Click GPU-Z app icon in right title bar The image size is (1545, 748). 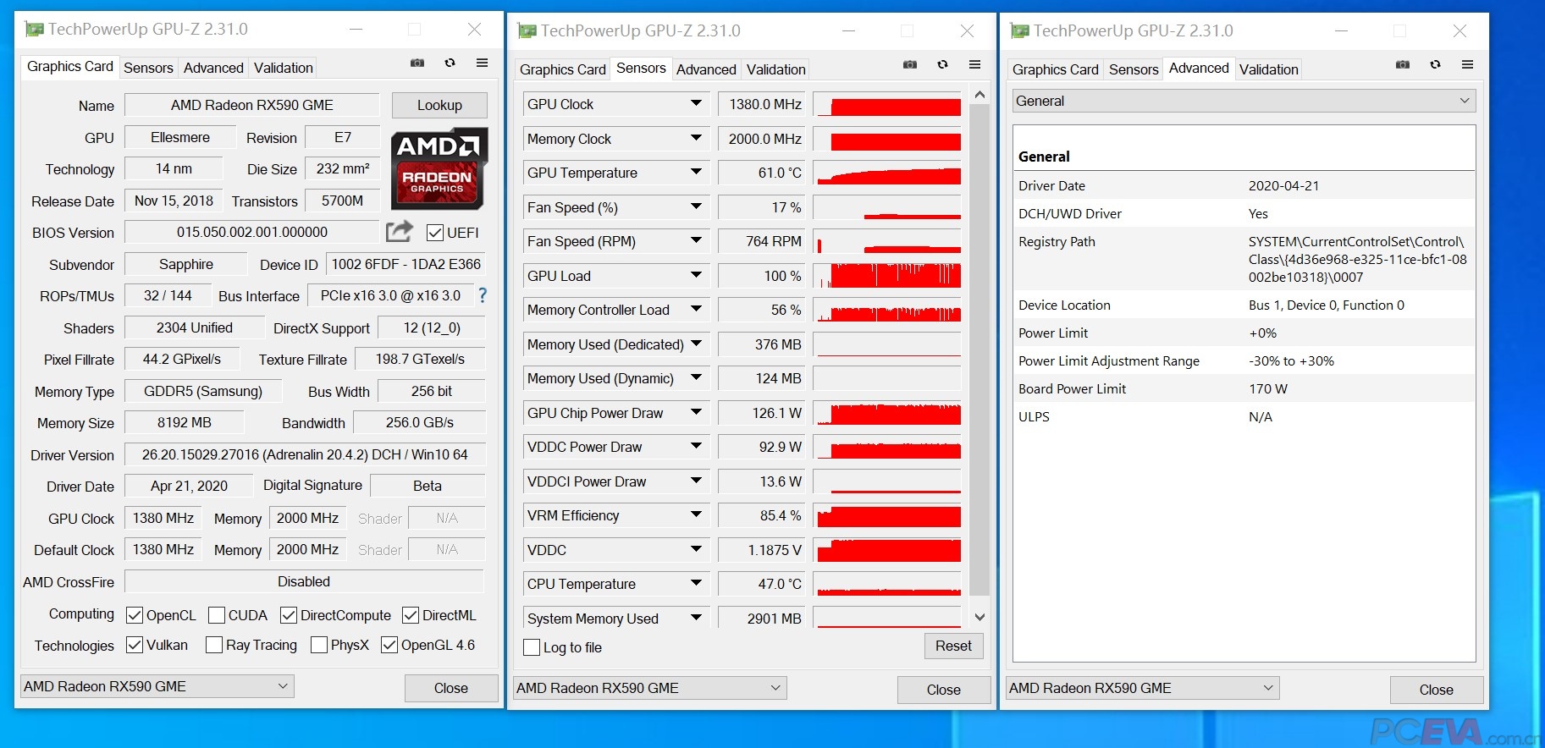(1019, 31)
